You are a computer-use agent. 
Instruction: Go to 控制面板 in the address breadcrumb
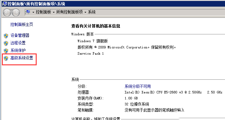coord(44,12)
